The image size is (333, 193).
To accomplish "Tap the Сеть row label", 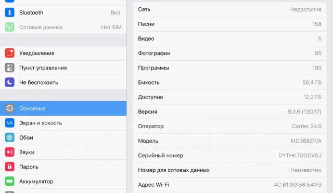I will [144, 9].
